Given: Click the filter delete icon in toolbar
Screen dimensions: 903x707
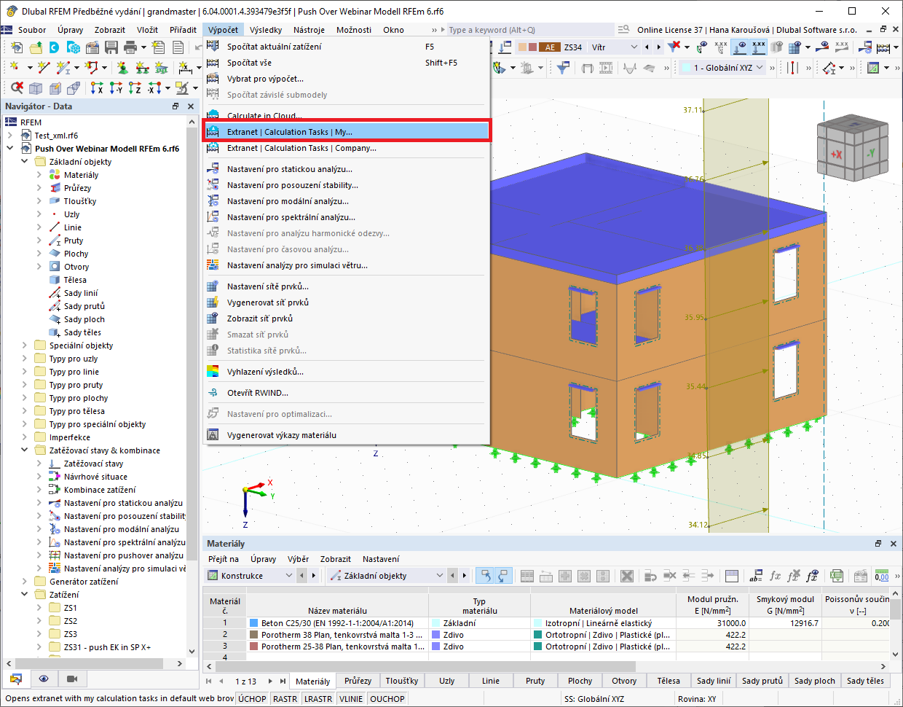Looking at the screenshot, I should coord(675,47).
